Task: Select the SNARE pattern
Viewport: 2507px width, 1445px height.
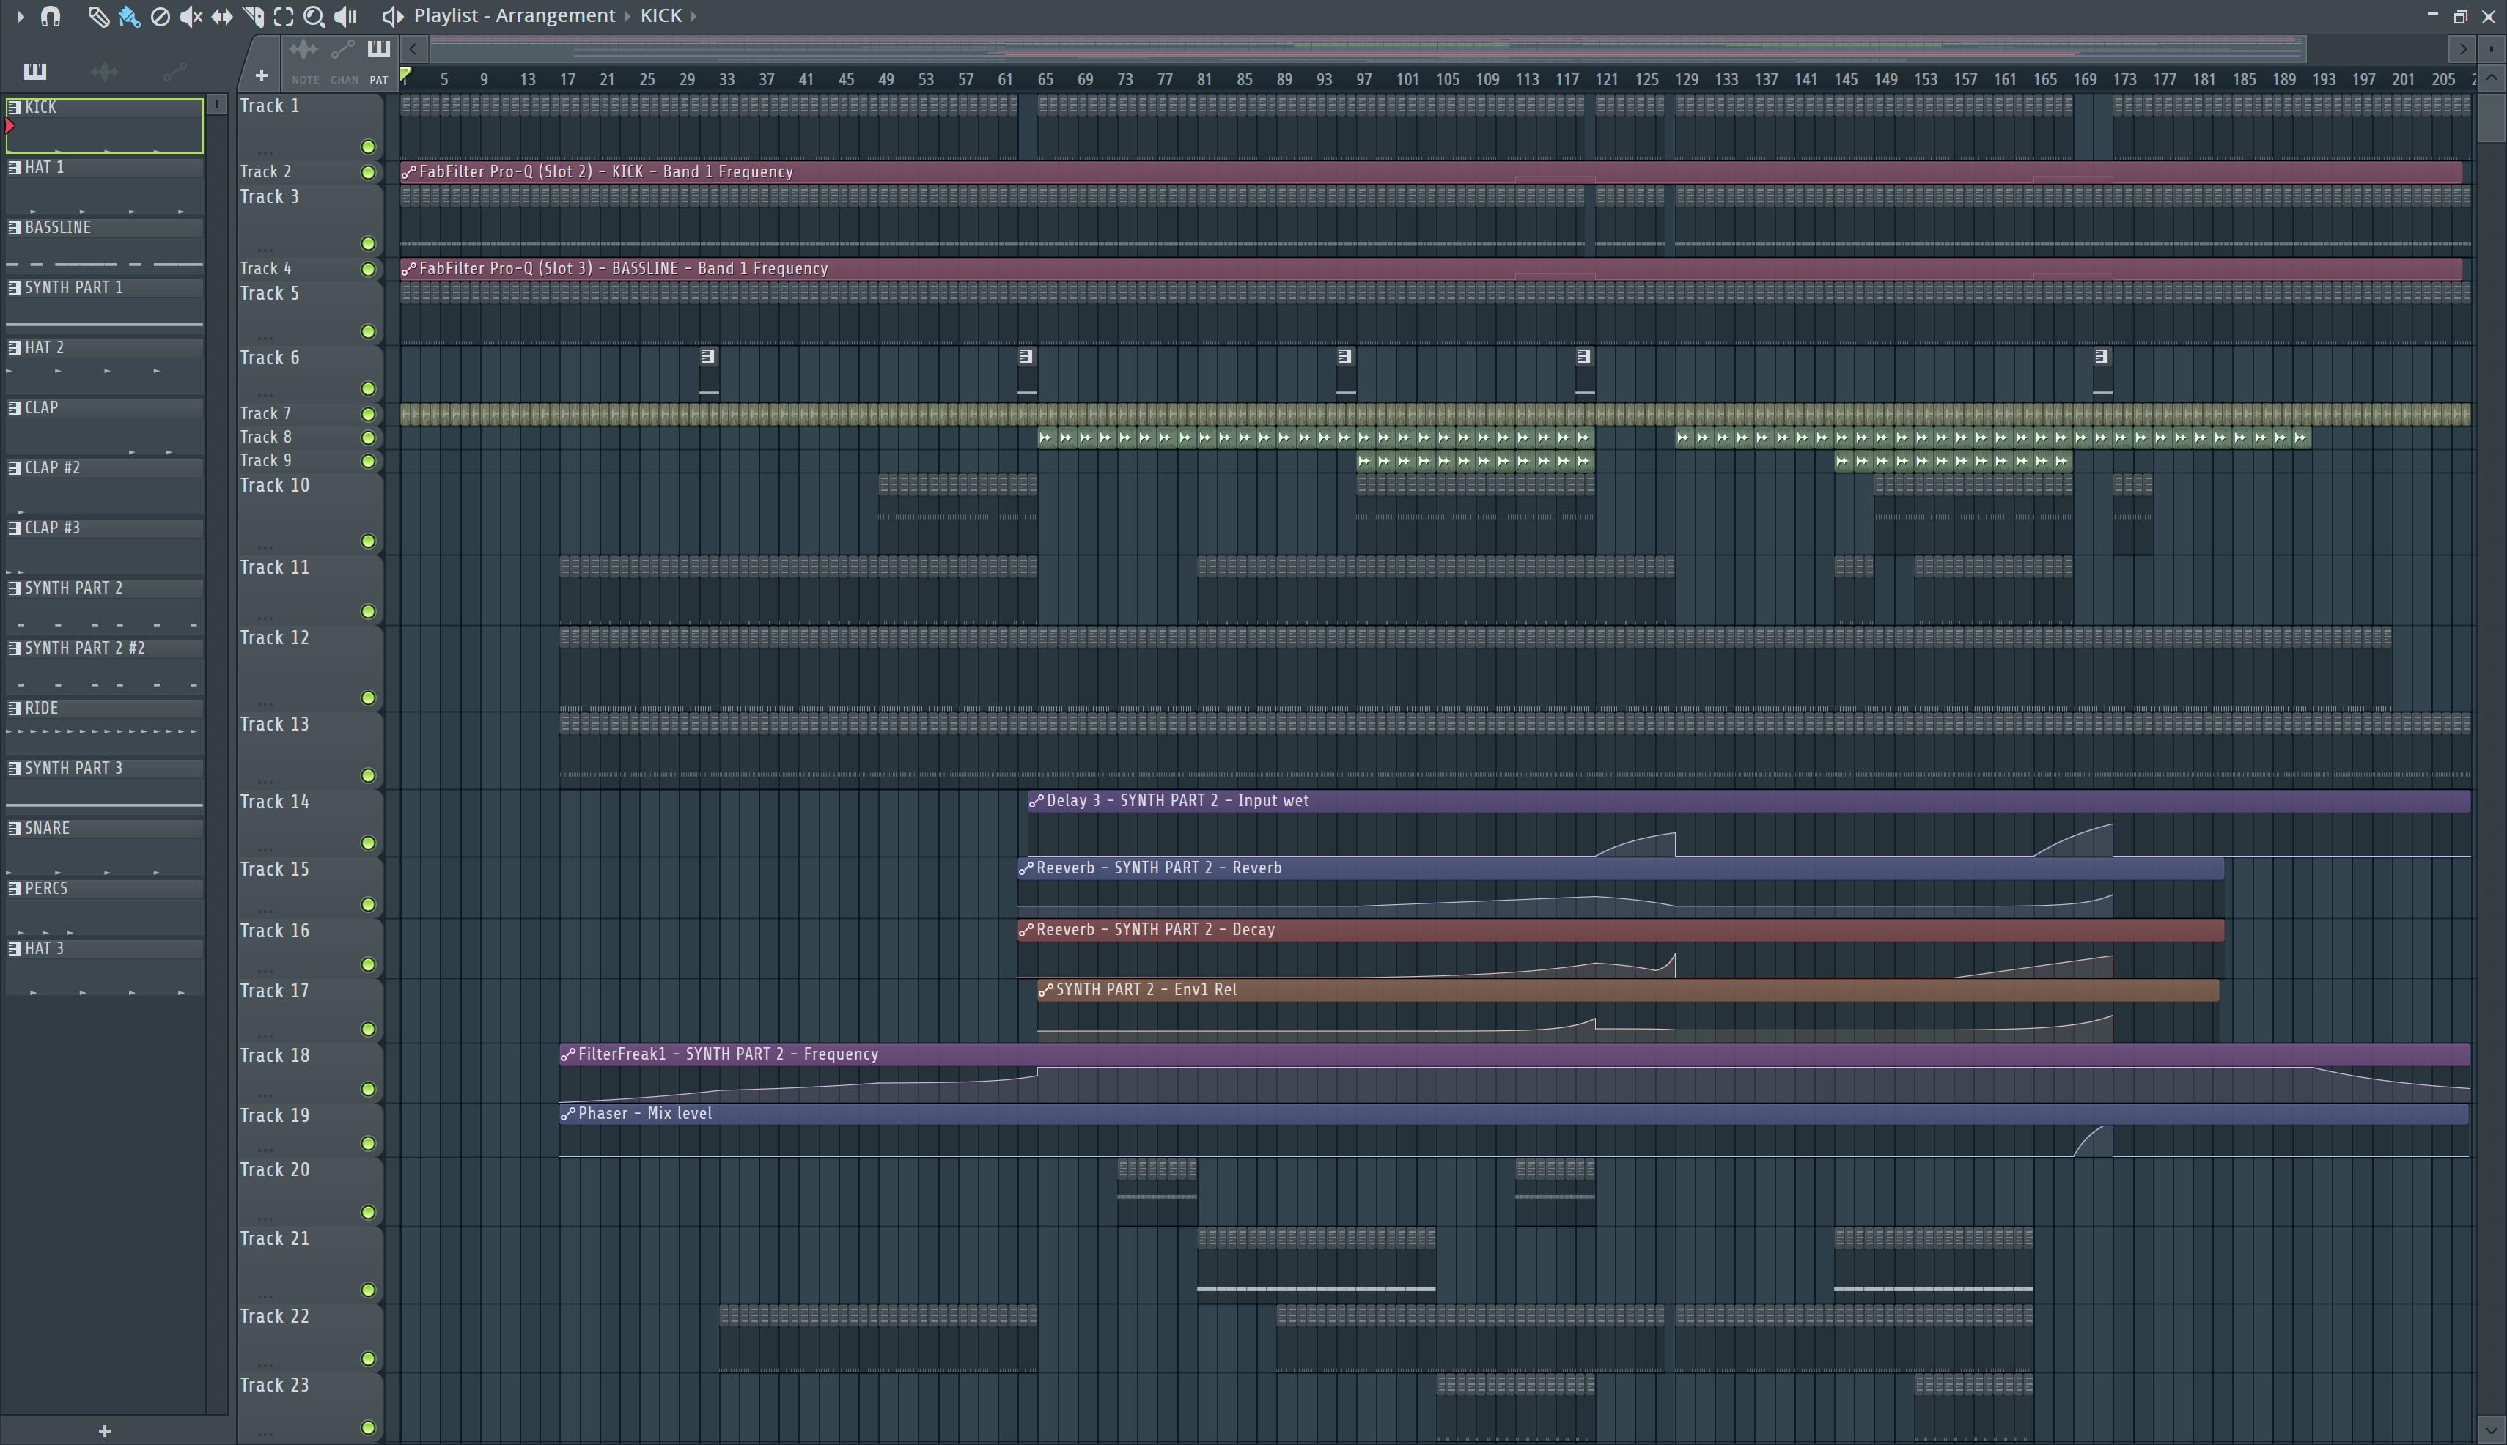Action: click(104, 846)
